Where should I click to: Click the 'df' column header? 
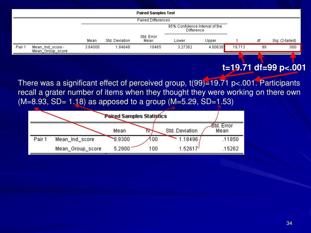click(259, 41)
